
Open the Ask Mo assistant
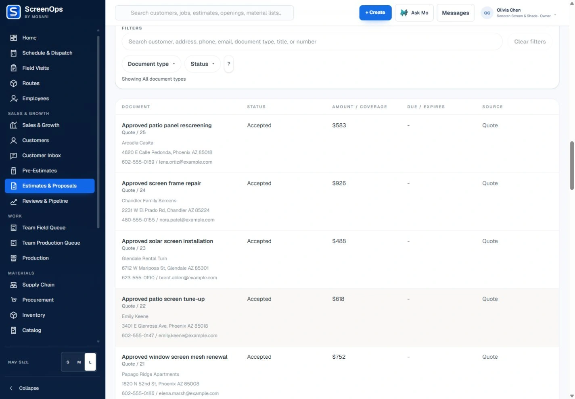tap(414, 13)
